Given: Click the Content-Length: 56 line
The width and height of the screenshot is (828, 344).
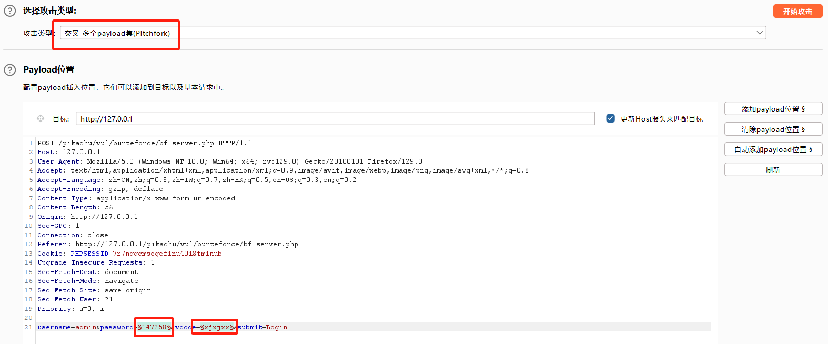Looking at the screenshot, I should pos(75,207).
